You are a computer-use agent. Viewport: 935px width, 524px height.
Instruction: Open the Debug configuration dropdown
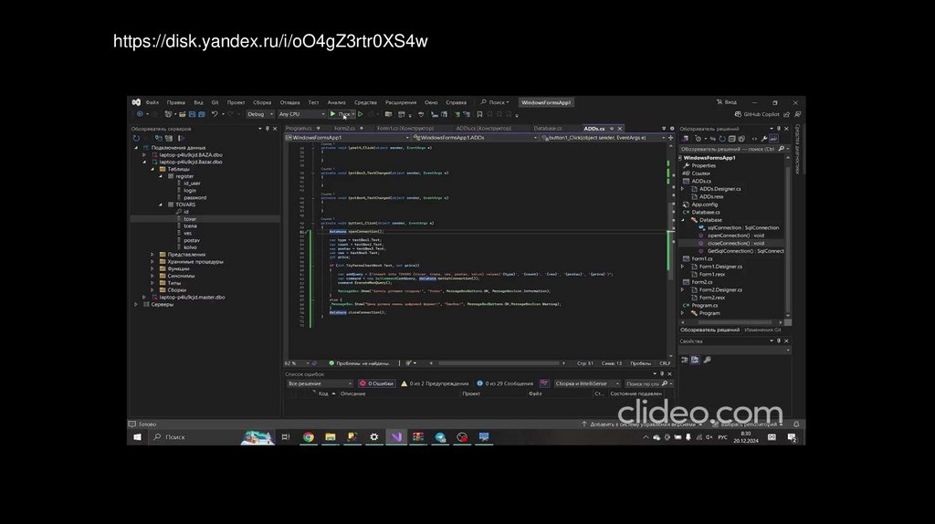(x=260, y=114)
